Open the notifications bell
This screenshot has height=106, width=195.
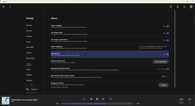point(171,7)
